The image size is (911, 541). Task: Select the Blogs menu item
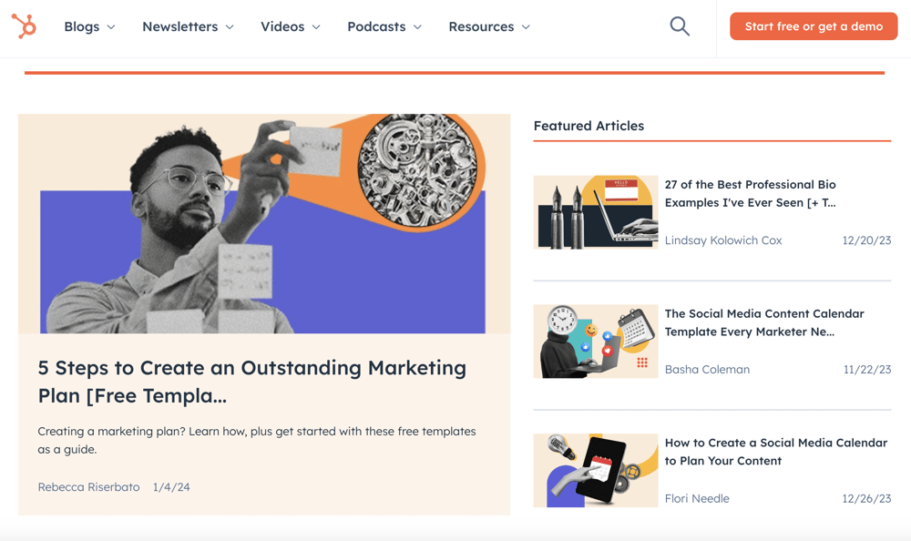pyautogui.click(x=81, y=26)
